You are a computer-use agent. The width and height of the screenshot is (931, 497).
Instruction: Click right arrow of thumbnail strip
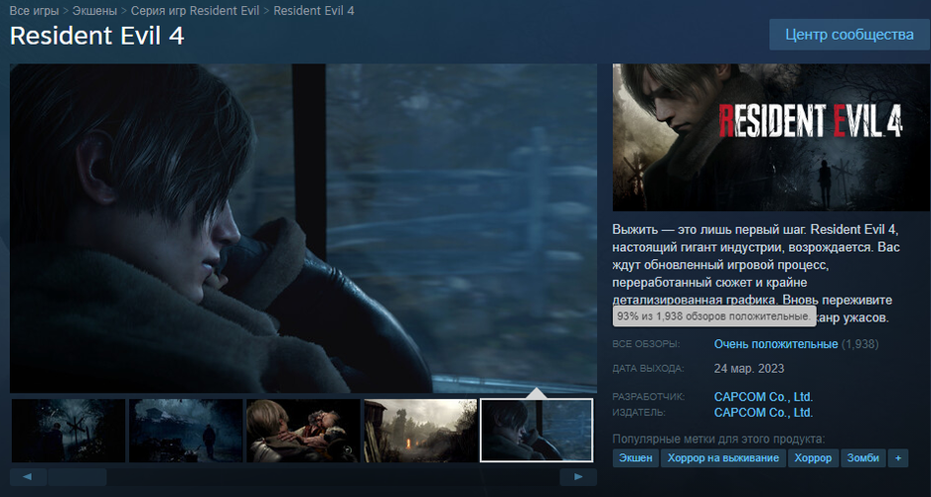[578, 477]
